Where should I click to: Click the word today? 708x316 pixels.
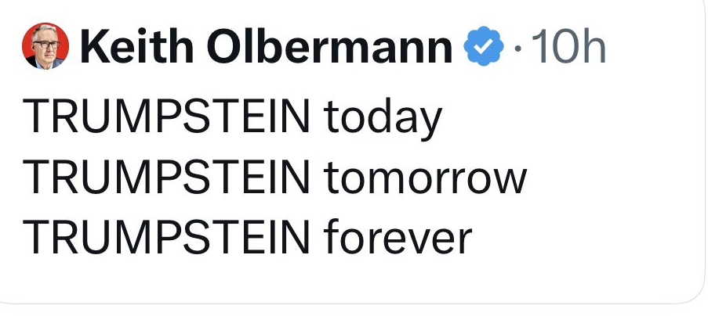[x=383, y=119]
